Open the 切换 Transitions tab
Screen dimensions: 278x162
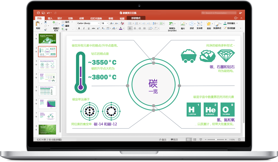(70, 18)
